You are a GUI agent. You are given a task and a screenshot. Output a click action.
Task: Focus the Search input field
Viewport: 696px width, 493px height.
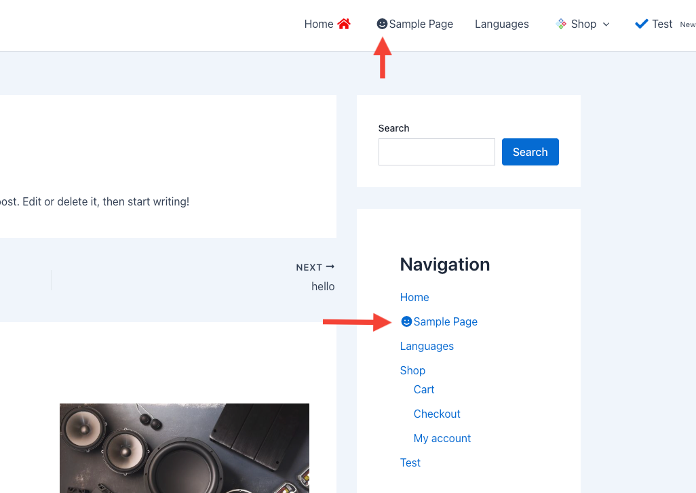(436, 152)
